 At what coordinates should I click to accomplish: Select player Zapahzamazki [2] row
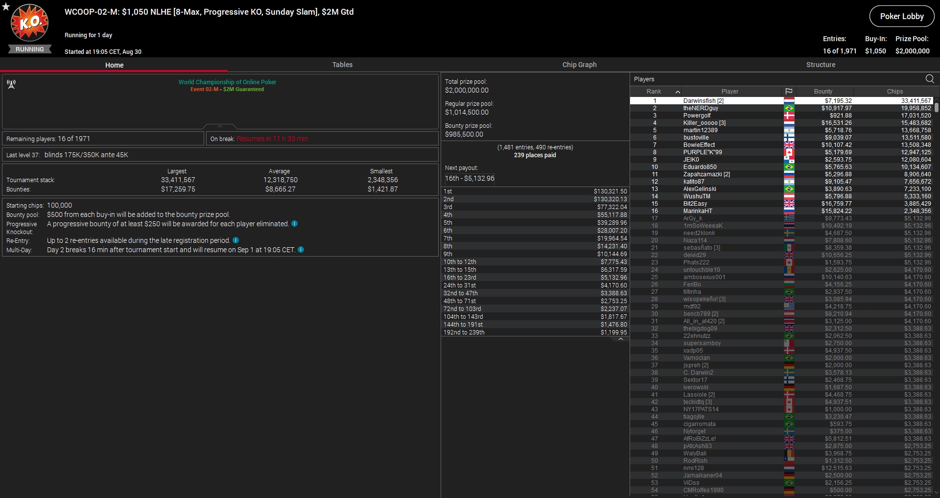(x=782, y=174)
